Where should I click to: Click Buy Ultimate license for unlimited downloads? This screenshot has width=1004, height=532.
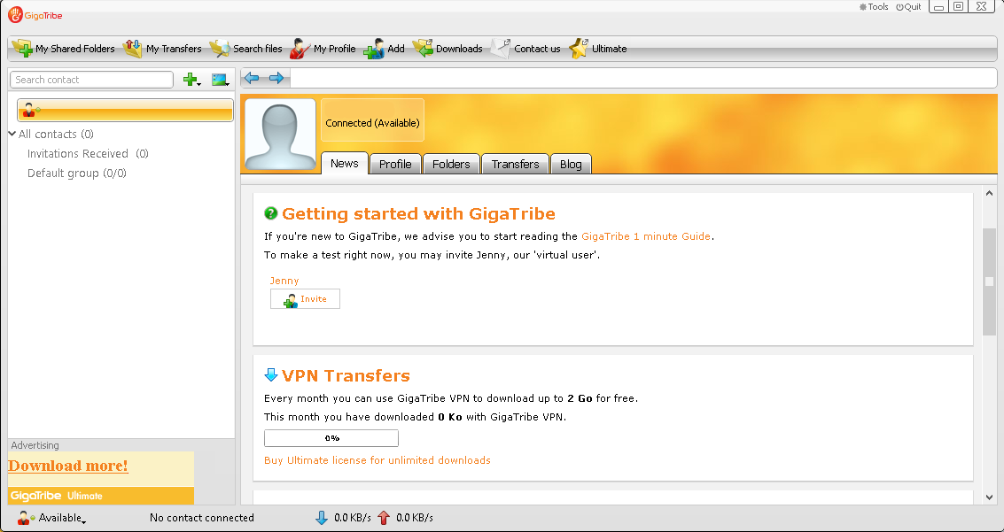pos(377,460)
